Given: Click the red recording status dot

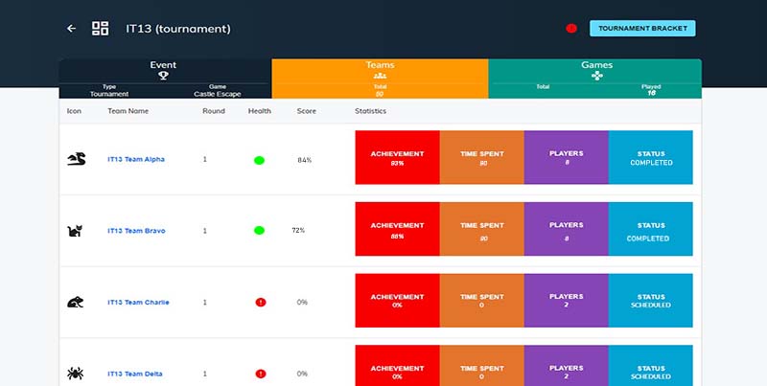Looking at the screenshot, I should pos(571,29).
